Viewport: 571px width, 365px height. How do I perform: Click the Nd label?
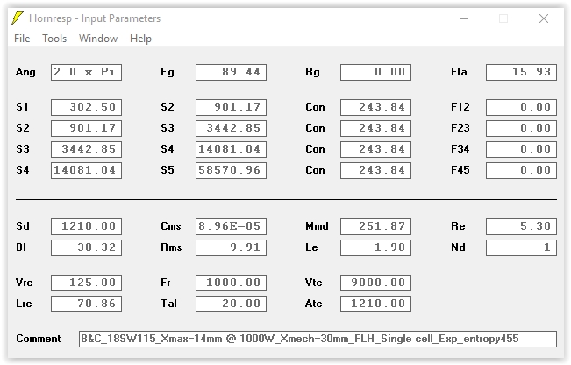(x=458, y=247)
